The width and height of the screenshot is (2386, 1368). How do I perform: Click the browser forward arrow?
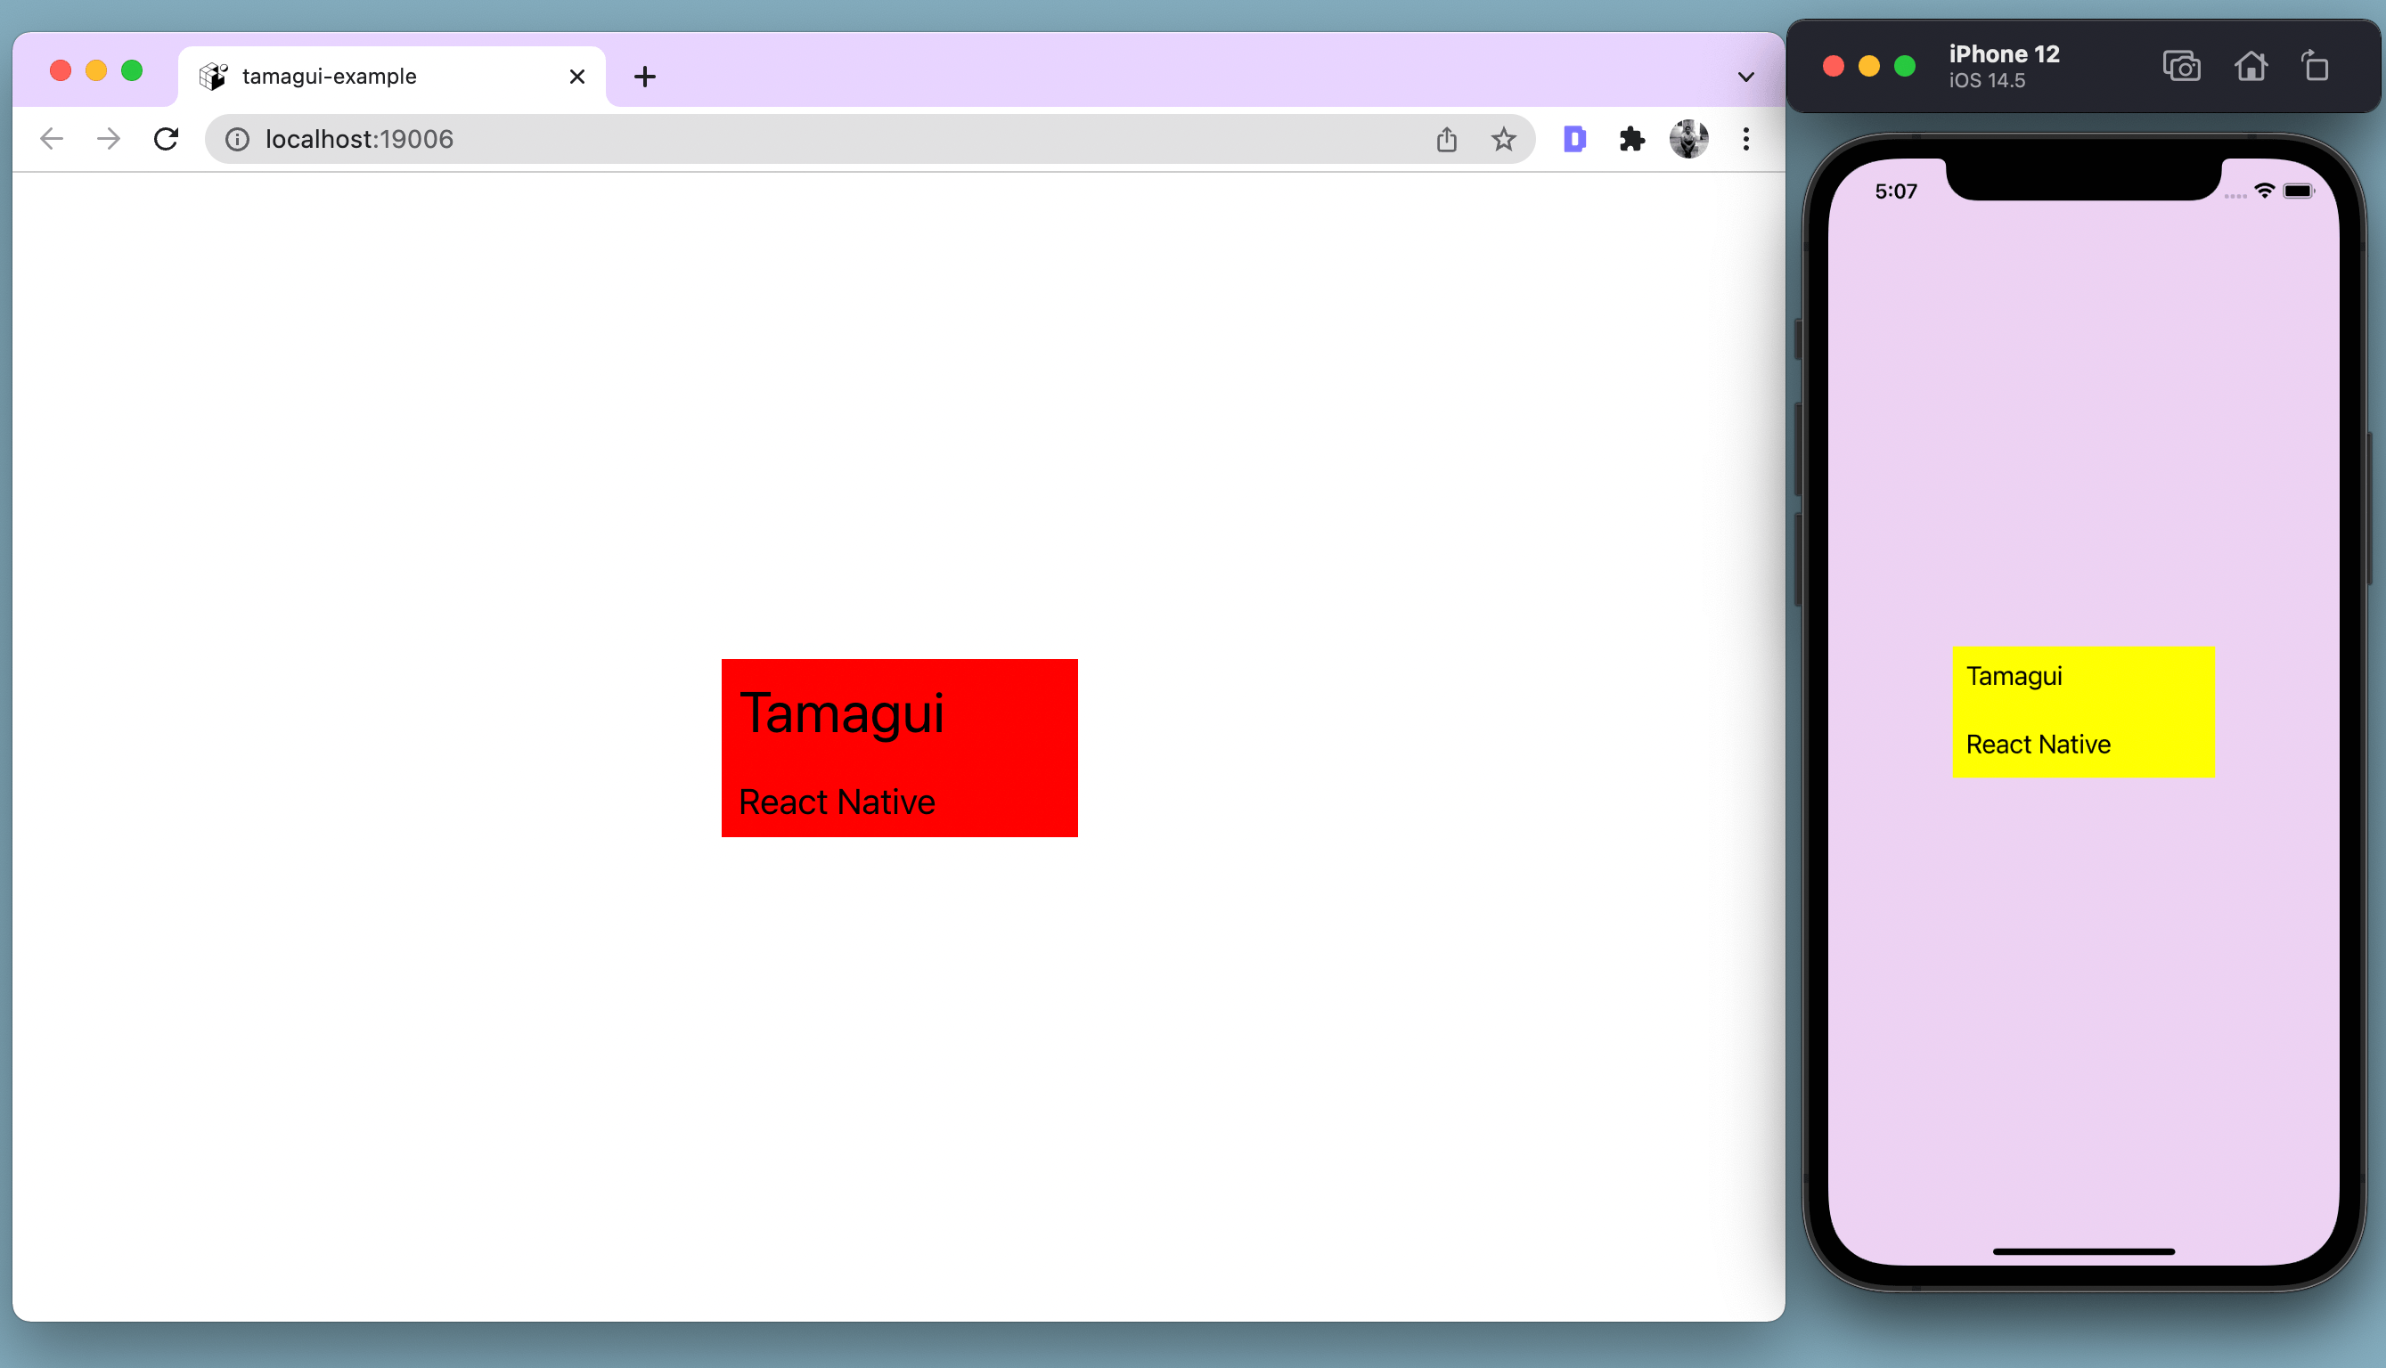coord(109,139)
